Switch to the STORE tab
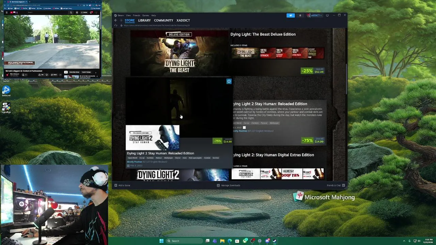The width and height of the screenshot is (436, 245). 129,20
